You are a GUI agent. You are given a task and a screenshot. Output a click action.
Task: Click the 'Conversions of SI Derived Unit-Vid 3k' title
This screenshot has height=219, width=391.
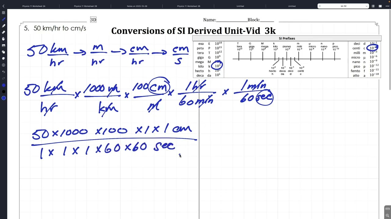[193, 31]
